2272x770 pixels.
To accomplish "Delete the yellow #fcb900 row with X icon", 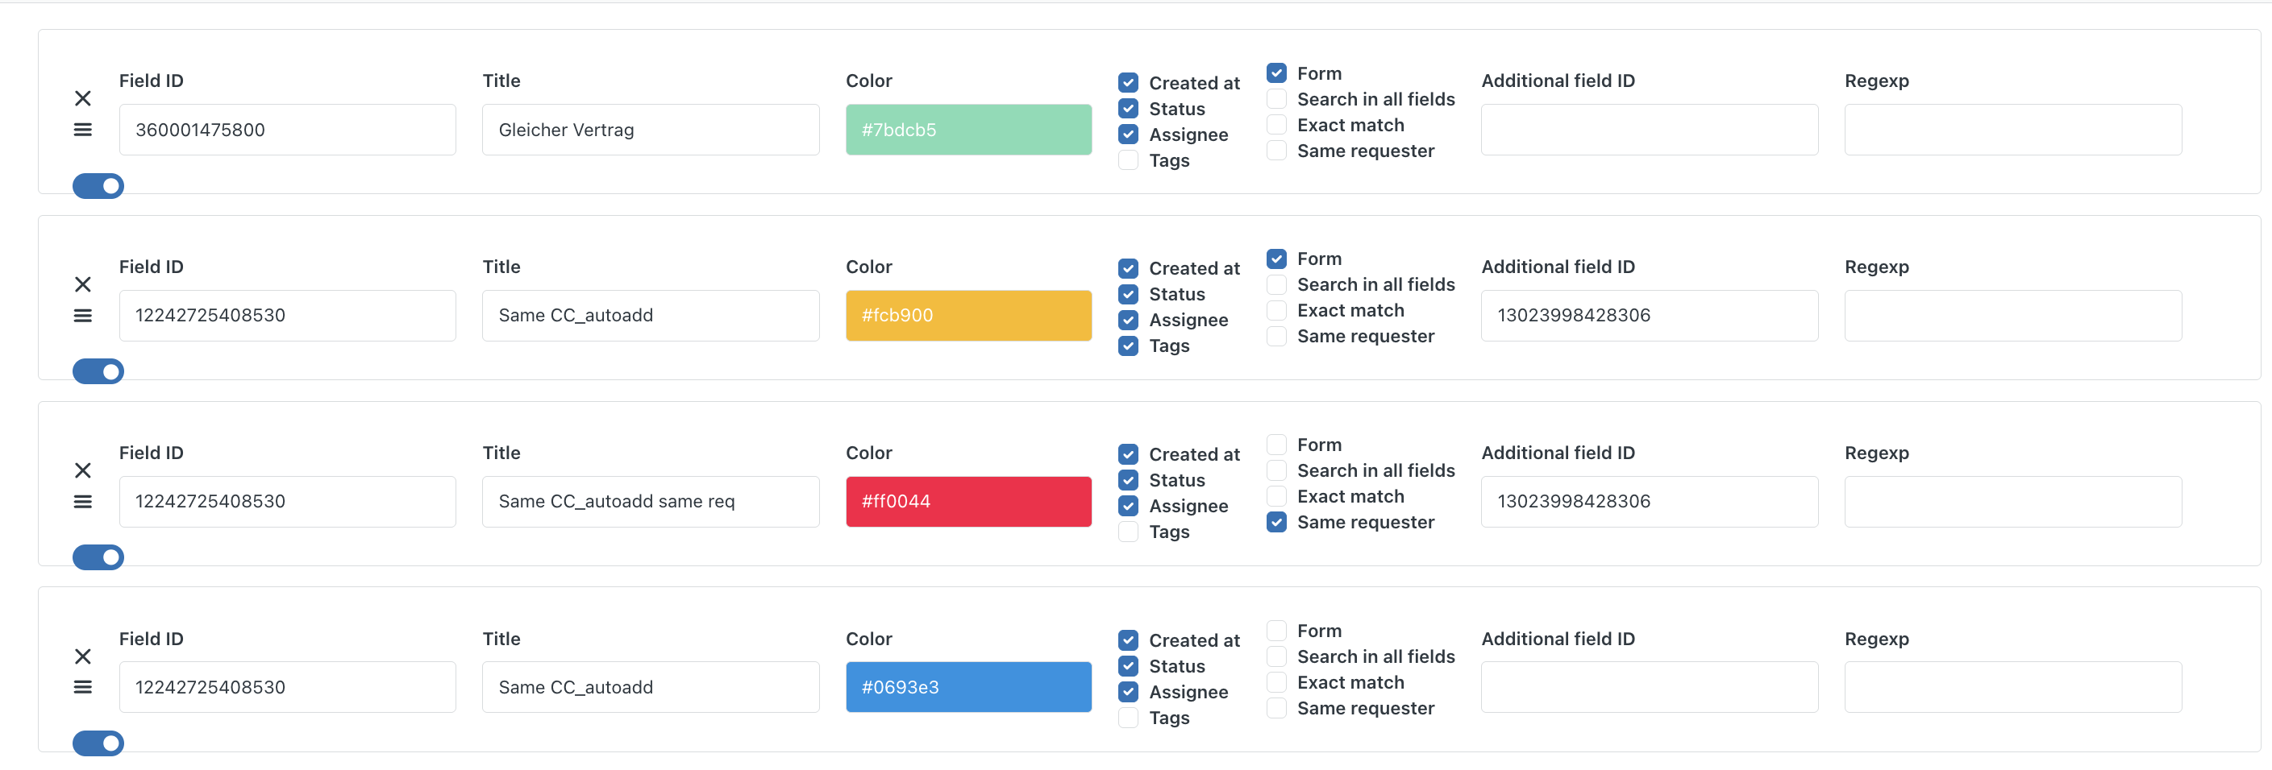I will [x=83, y=284].
